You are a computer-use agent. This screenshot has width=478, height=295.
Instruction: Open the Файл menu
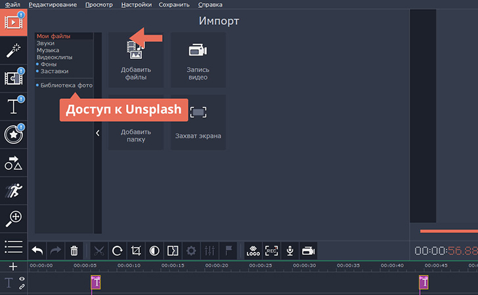click(12, 5)
